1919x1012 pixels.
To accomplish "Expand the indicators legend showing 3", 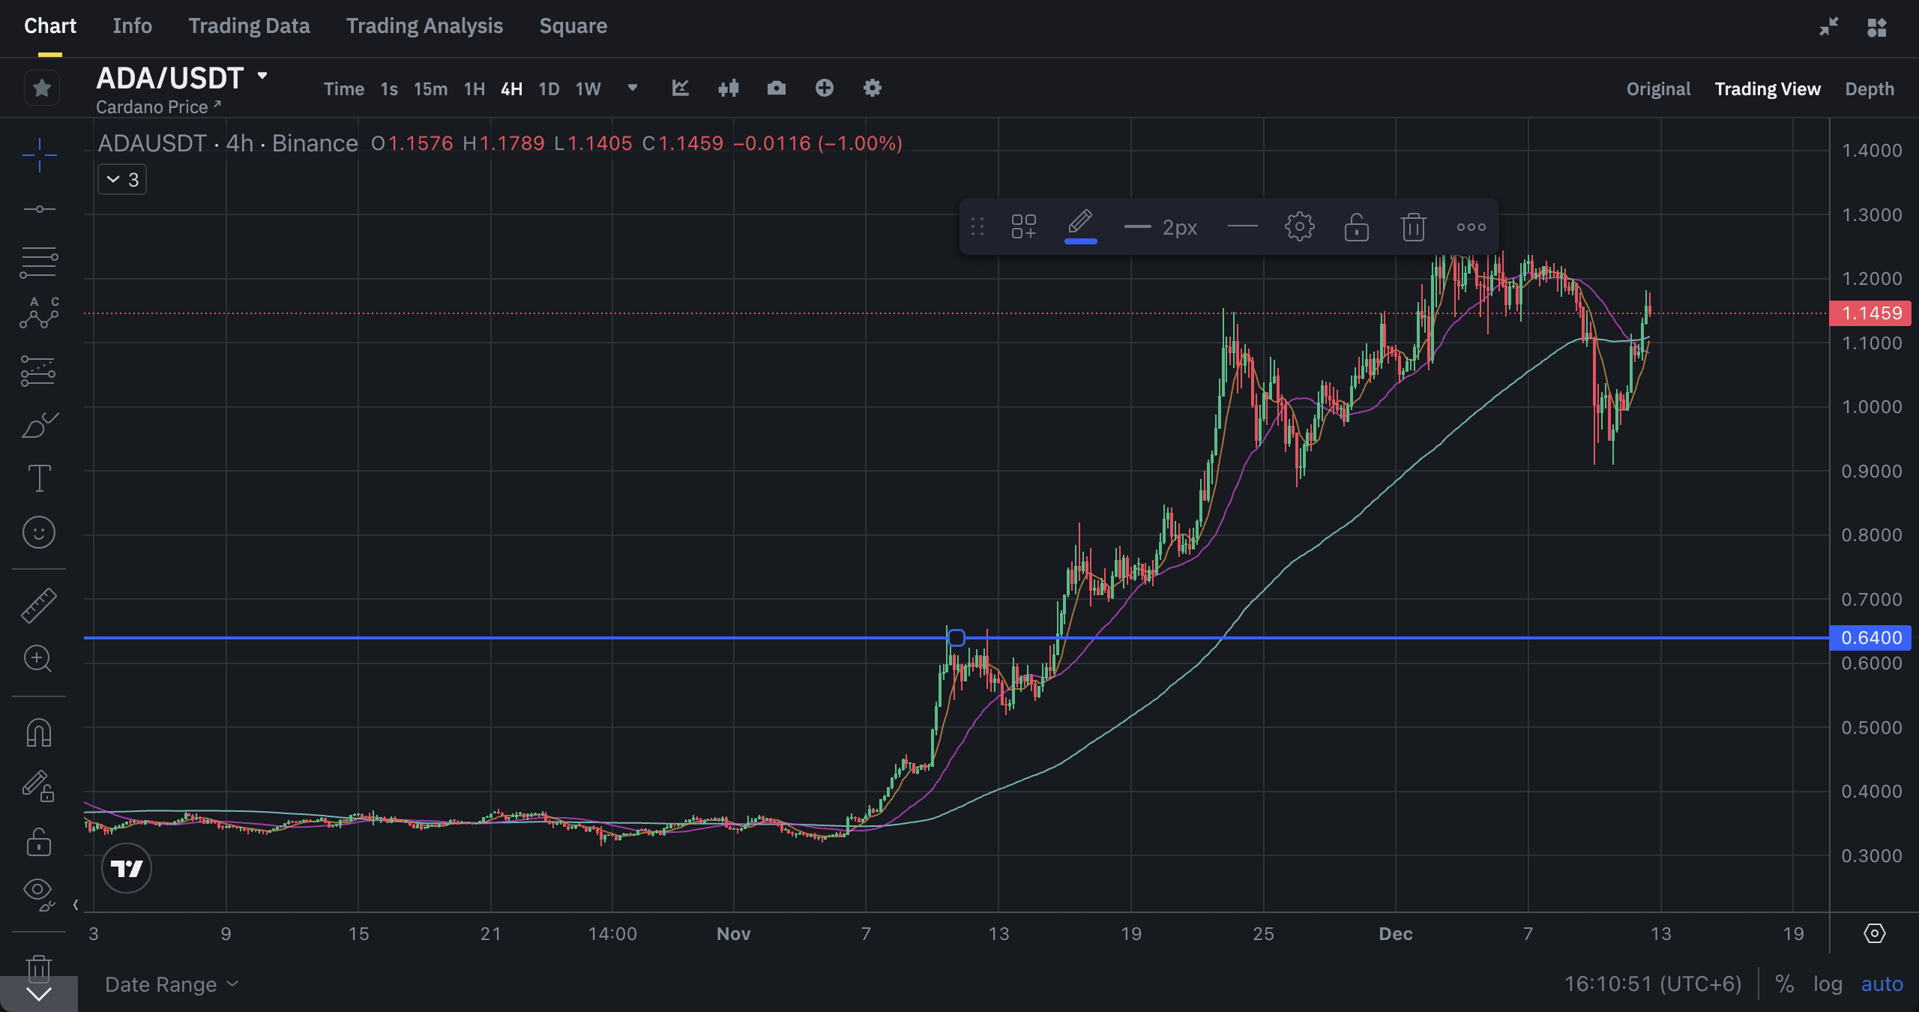I will 122,180.
